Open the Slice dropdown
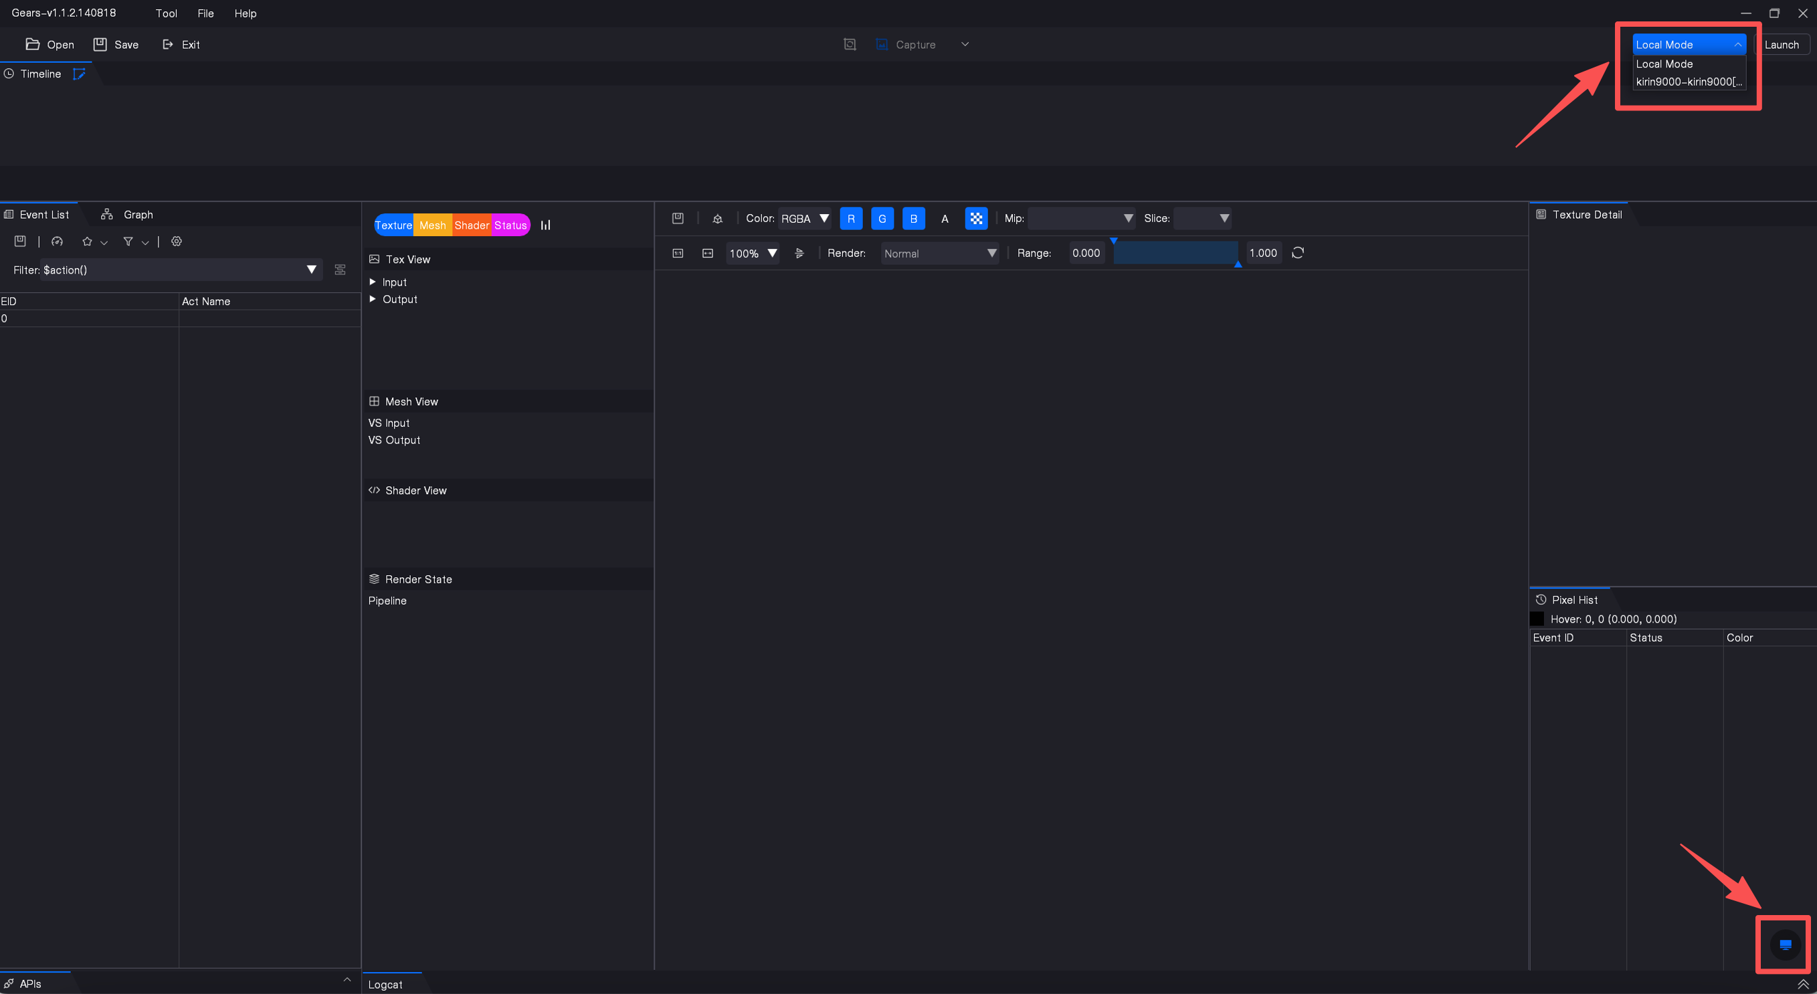Image resolution: width=1817 pixels, height=994 pixels. pos(1203,219)
